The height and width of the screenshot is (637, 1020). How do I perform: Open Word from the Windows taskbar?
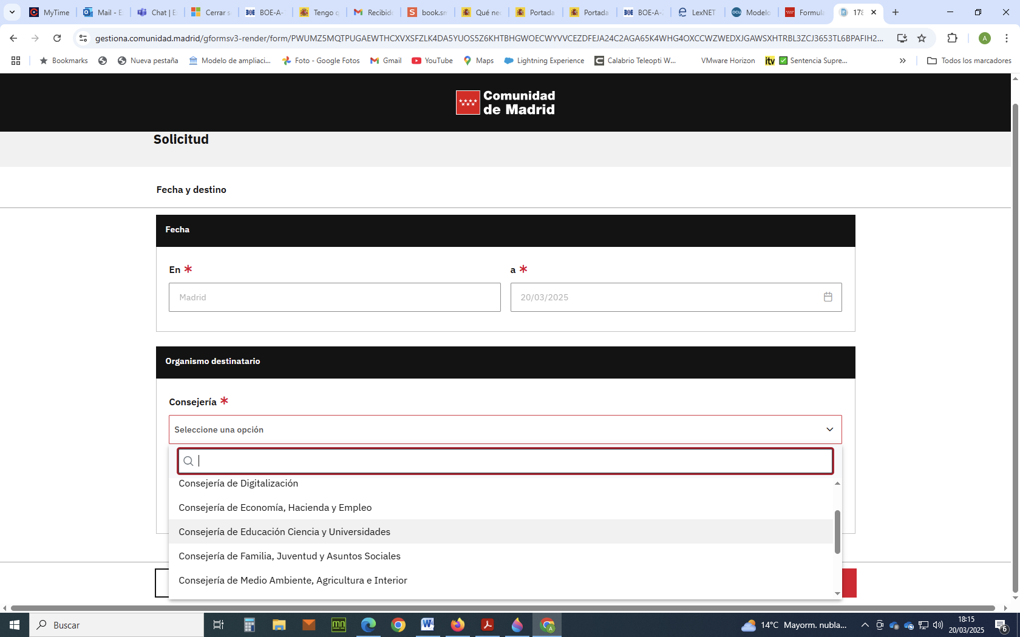point(427,624)
